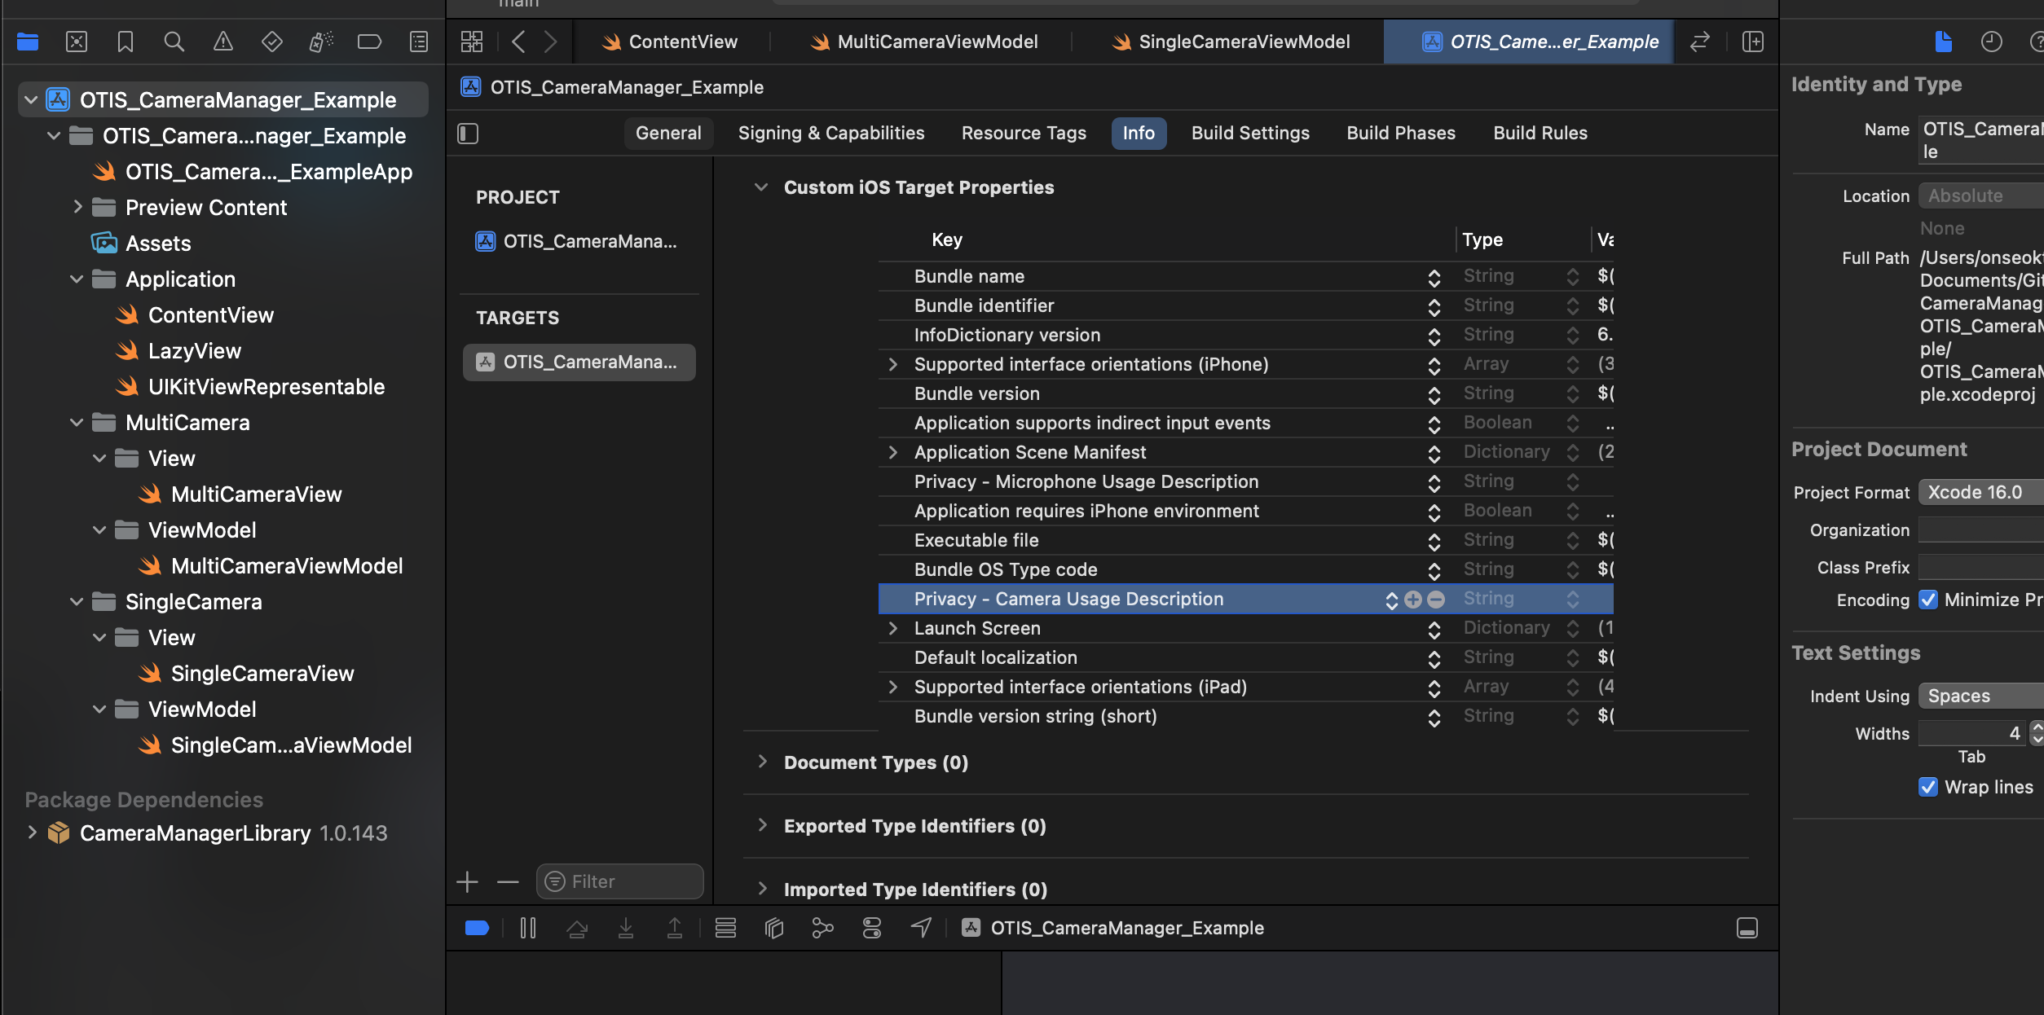Click the Simulate Location arrow icon
2044x1015 pixels.
tap(921, 928)
